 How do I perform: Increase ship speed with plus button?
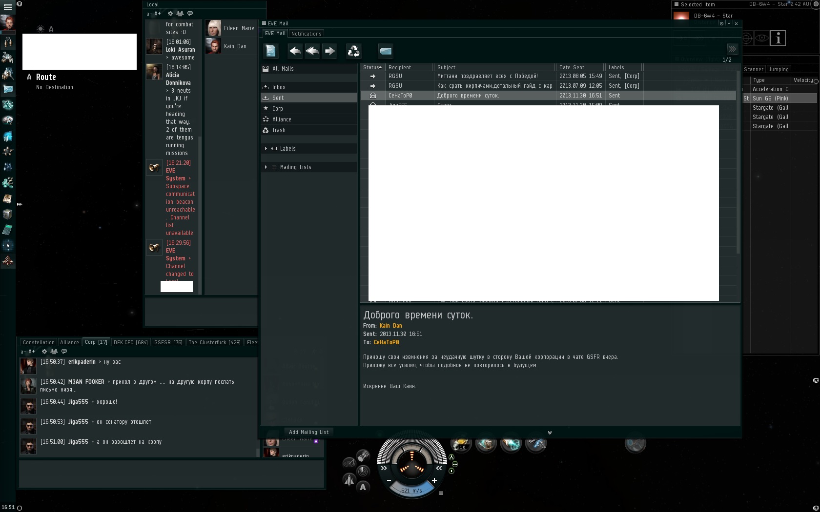(434, 480)
